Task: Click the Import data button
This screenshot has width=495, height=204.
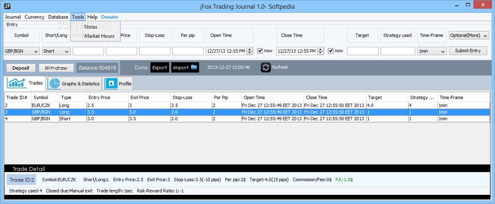Action: [x=185, y=67]
